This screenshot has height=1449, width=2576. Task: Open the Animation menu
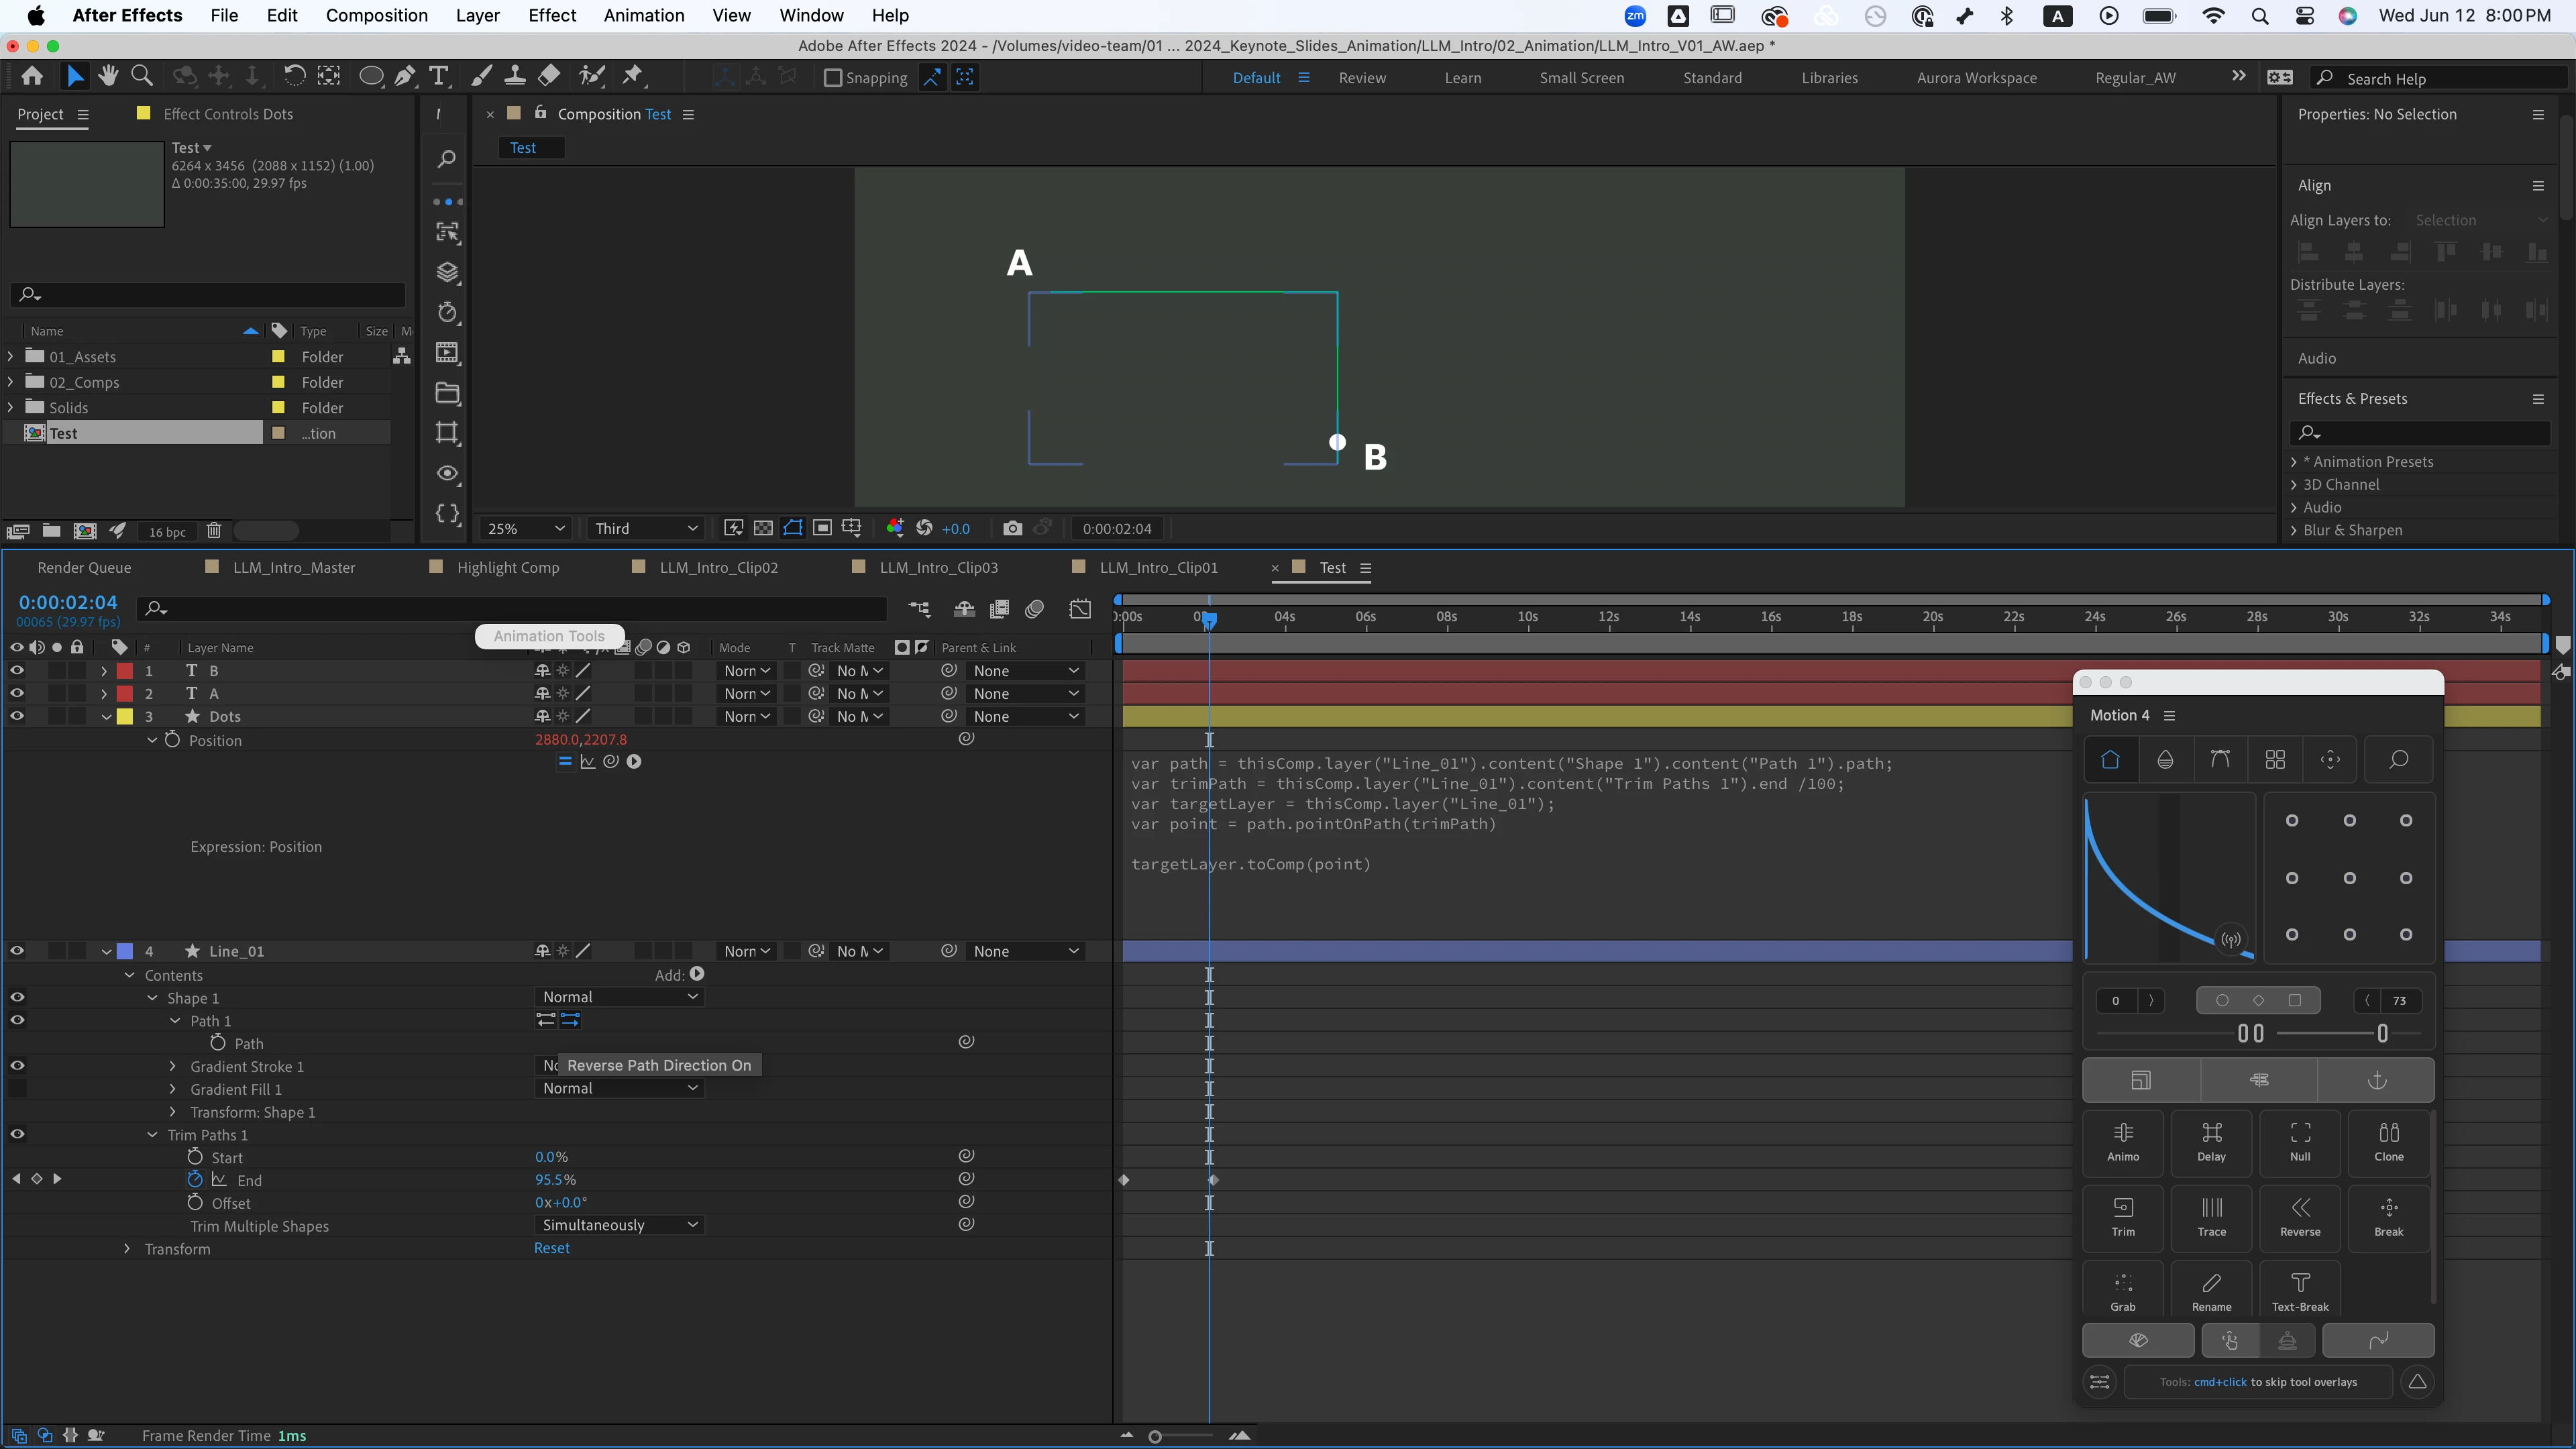pyautogui.click(x=643, y=15)
